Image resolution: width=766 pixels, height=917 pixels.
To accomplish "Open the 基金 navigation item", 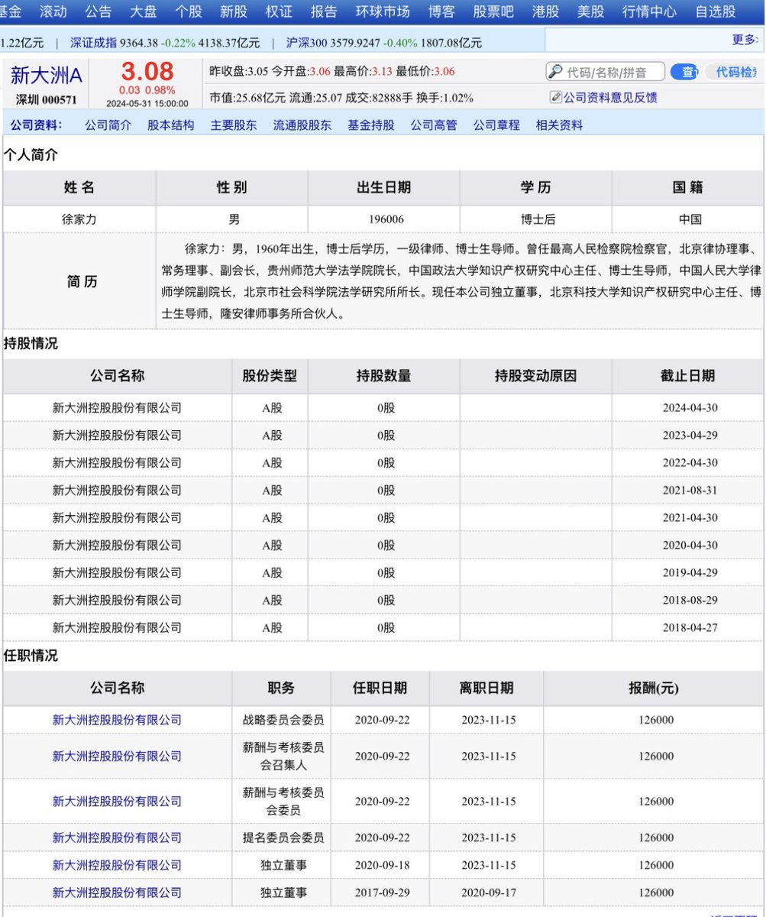I will [11, 11].
